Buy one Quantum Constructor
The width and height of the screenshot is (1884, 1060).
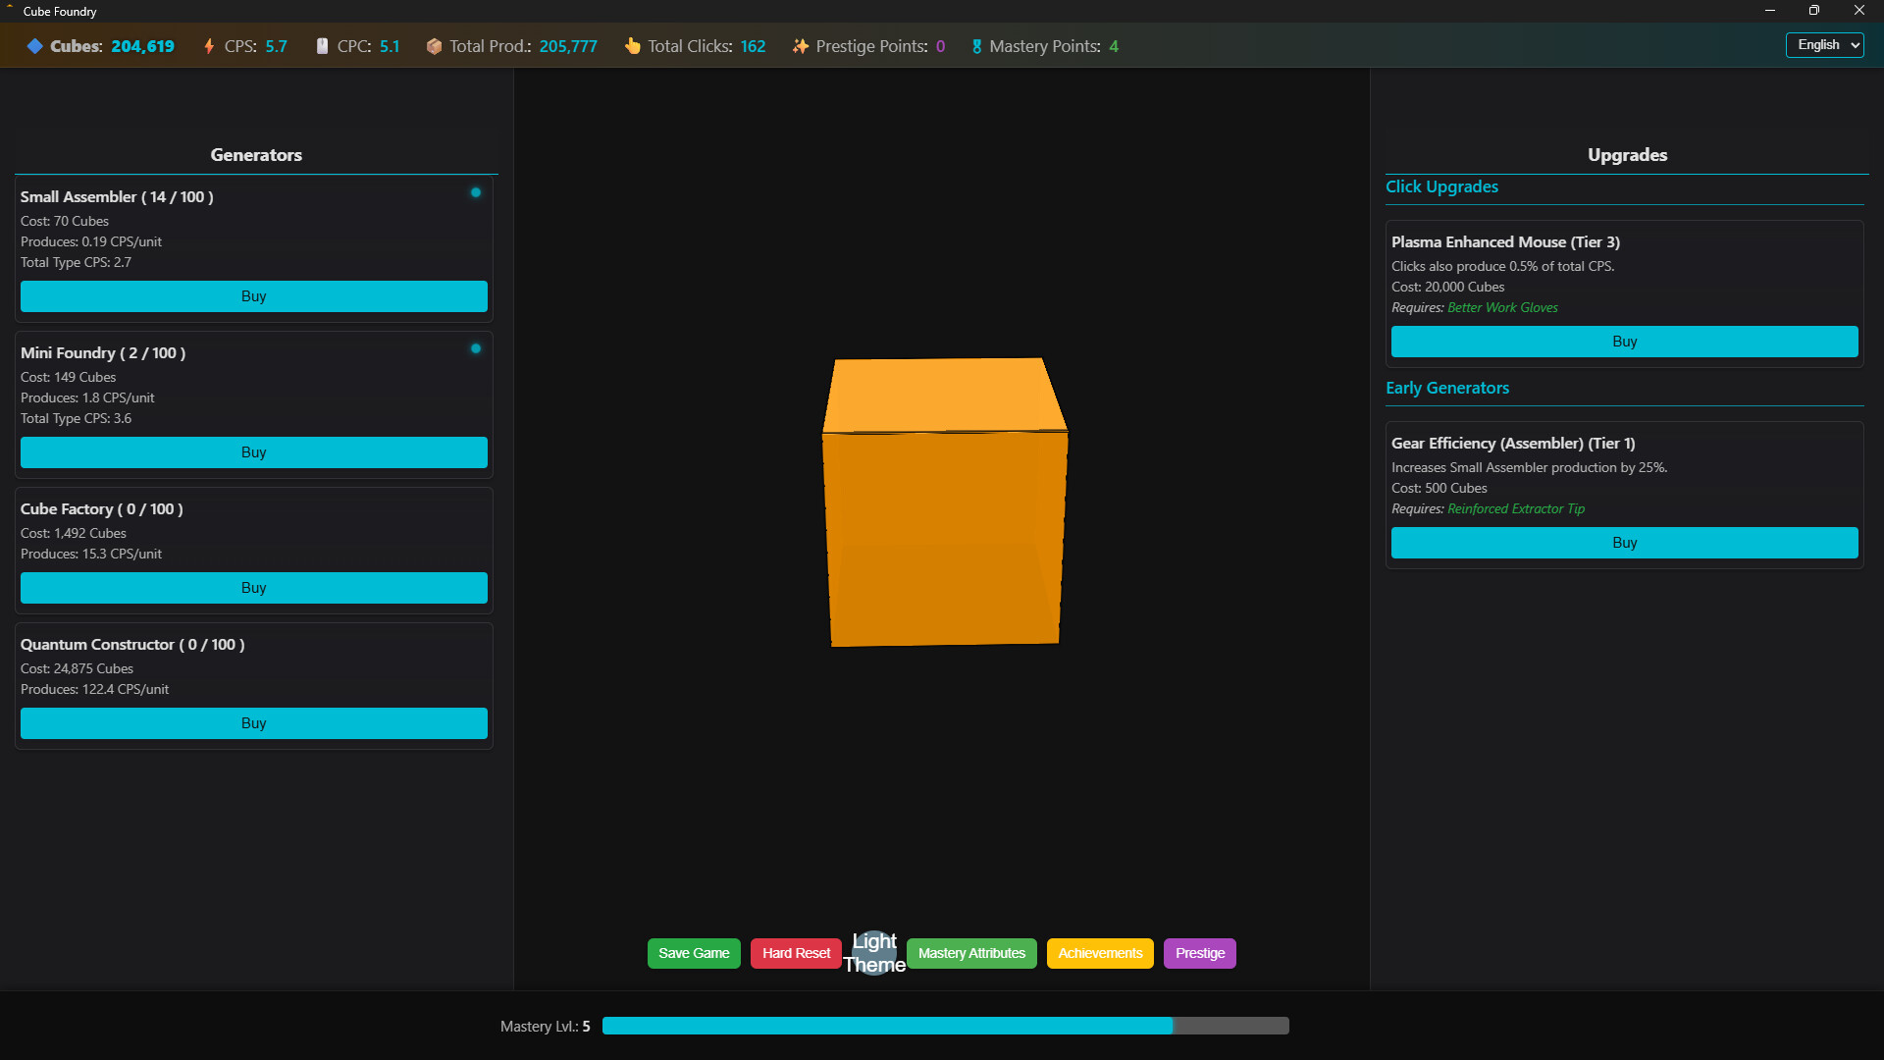pos(253,722)
